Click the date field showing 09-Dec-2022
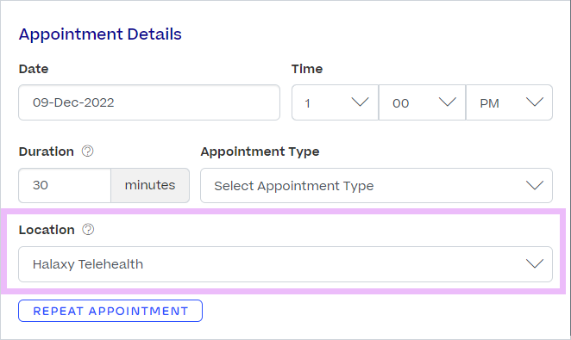Viewport: 571px width, 340px height. [149, 102]
